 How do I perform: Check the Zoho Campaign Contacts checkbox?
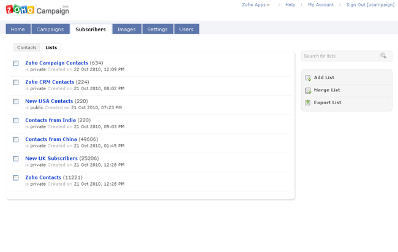coord(16,63)
